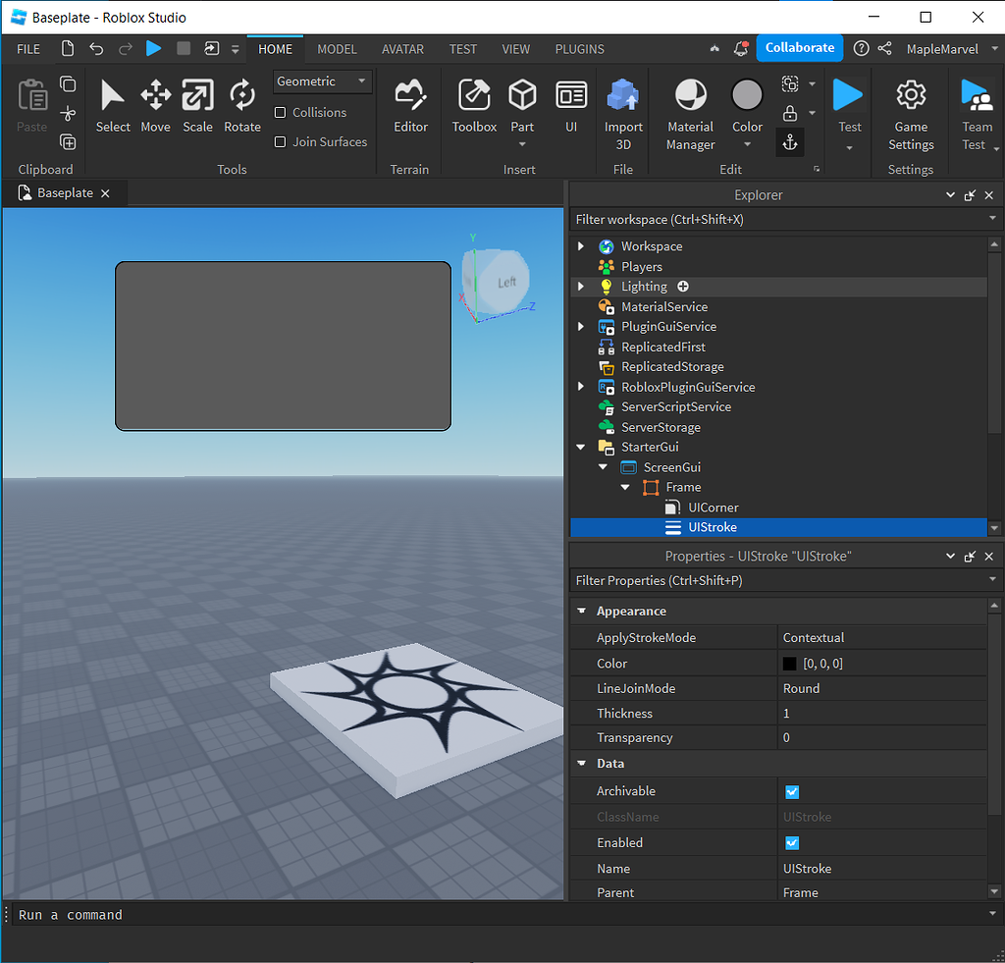This screenshot has height=963, width=1005.
Task: Click the Collaborate button
Action: point(799,47)
